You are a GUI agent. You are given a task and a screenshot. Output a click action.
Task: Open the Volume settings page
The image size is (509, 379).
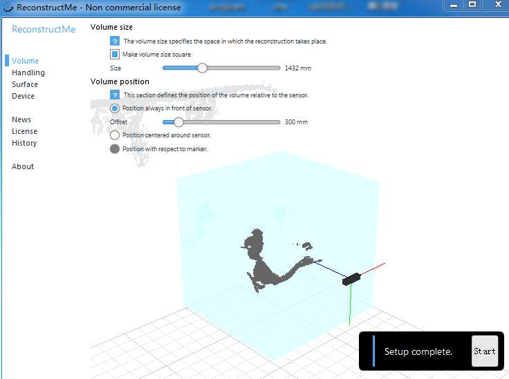[x=25, y=61]
